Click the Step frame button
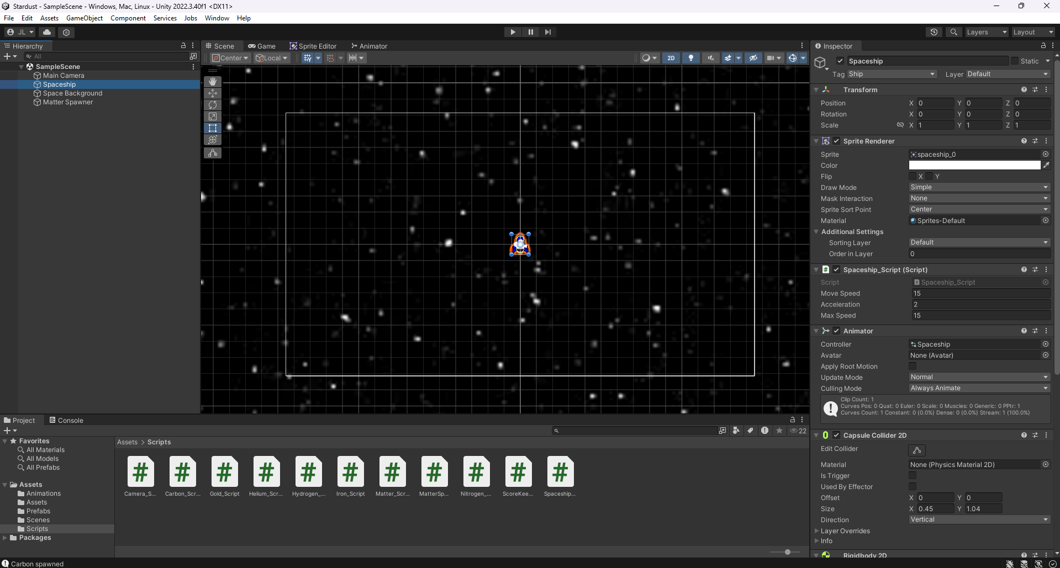This screenshot has height=568, width=1060. tap(547, 32)
